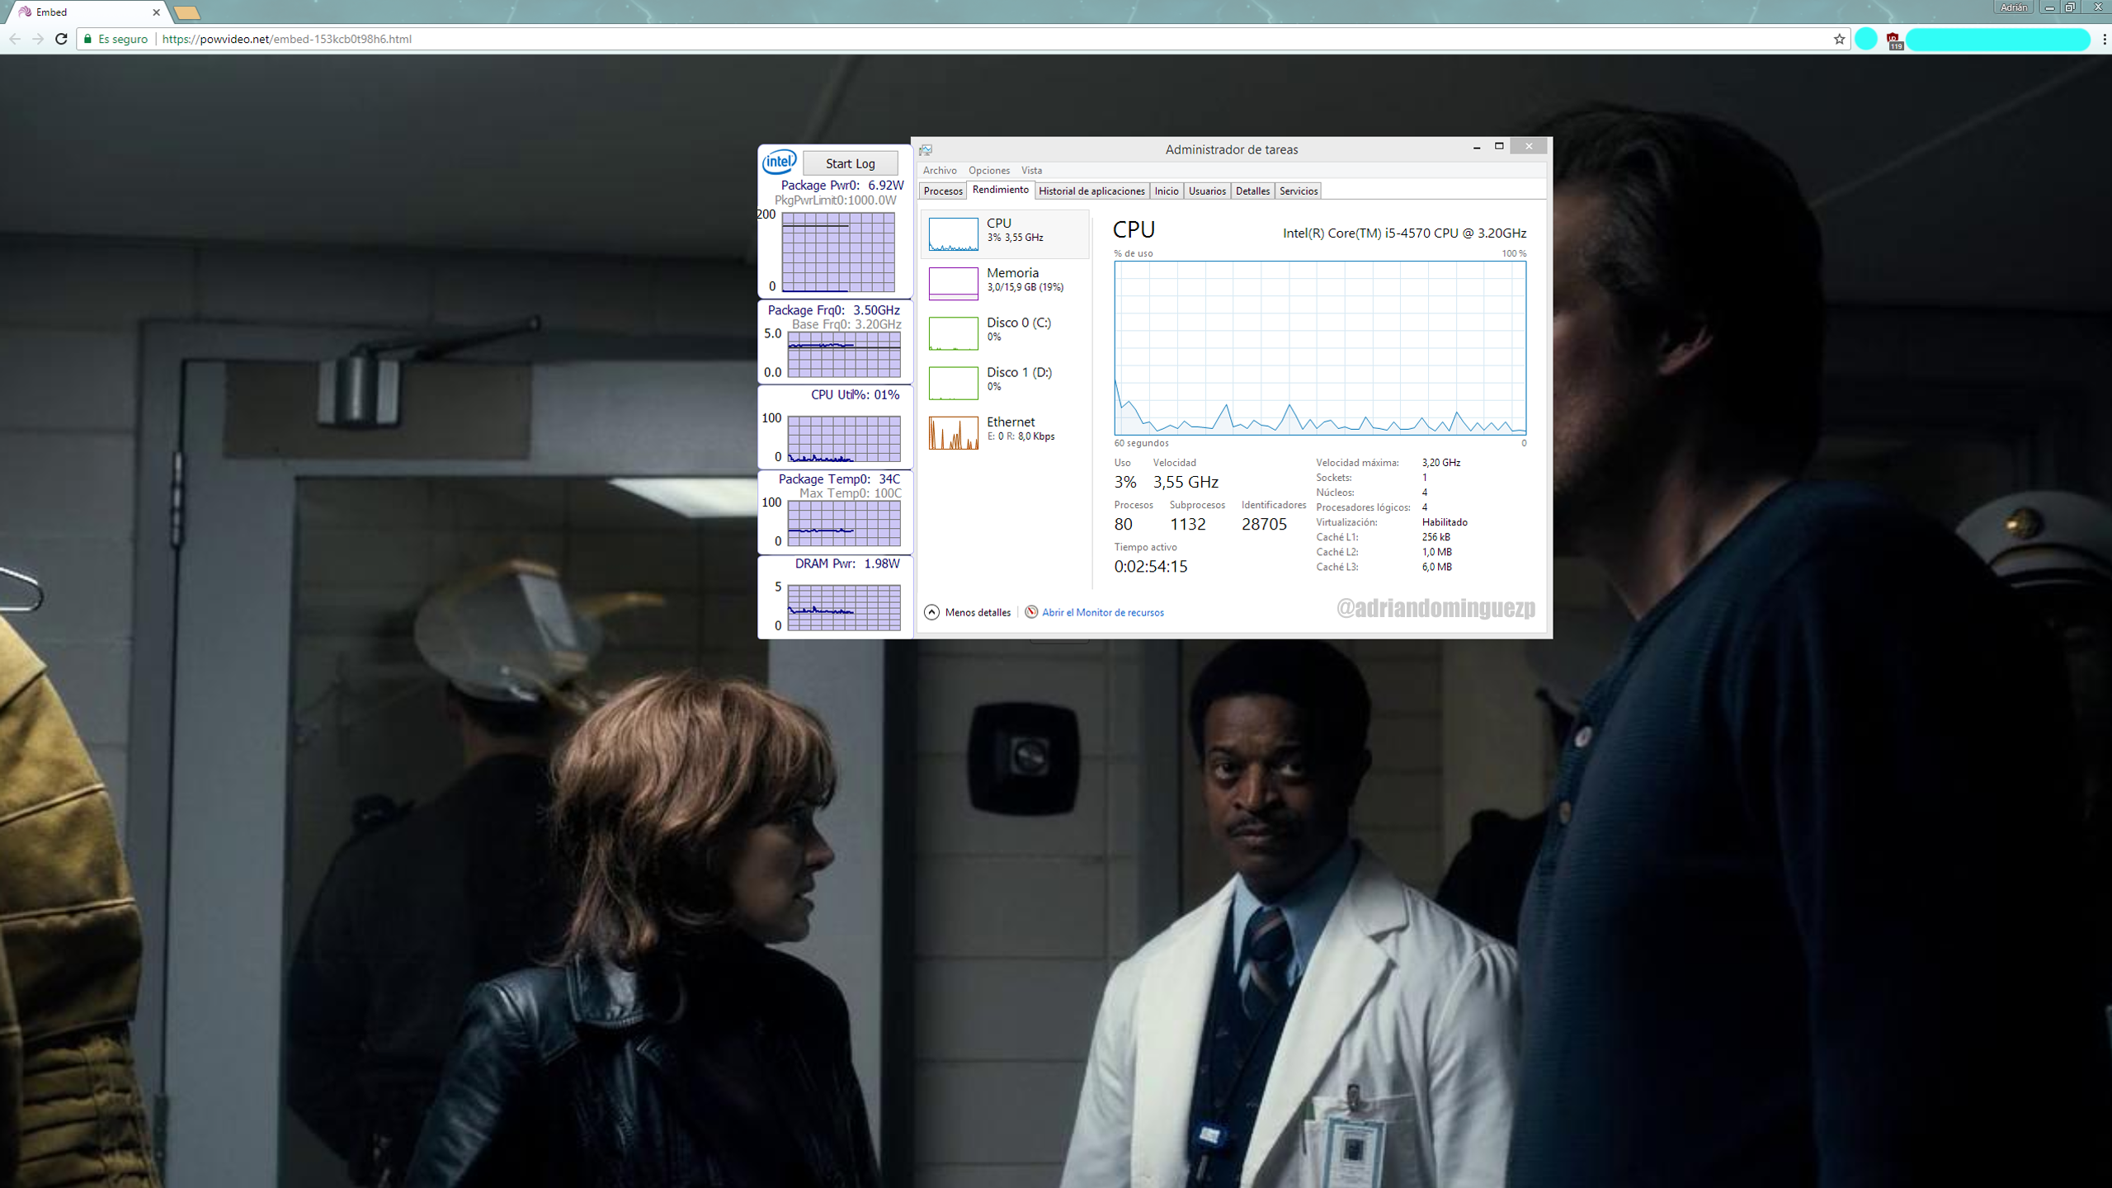Switch to the Detalles tab

(x=1252, y=191)
